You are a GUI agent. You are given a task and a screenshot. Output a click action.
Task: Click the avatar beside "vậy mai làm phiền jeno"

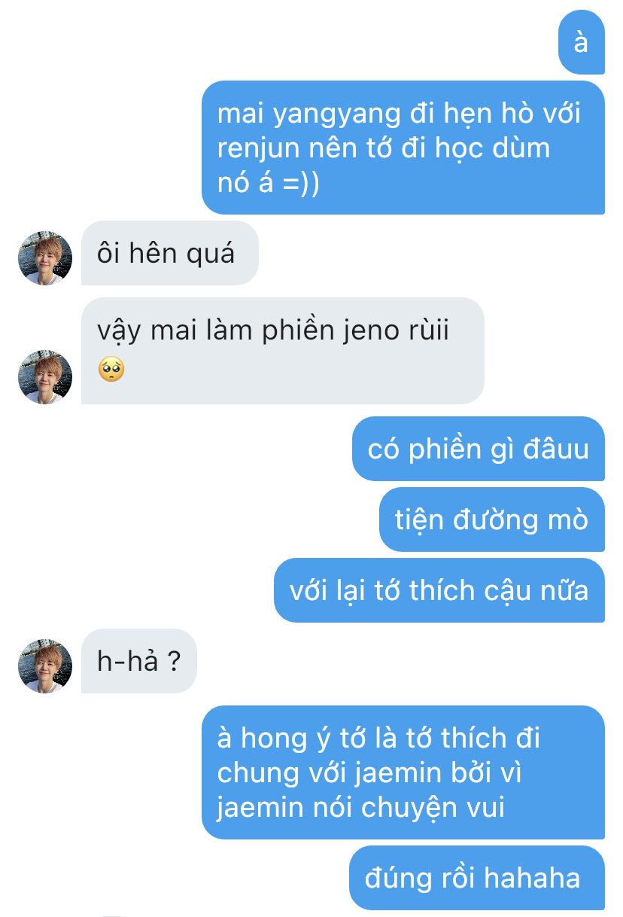45,377
